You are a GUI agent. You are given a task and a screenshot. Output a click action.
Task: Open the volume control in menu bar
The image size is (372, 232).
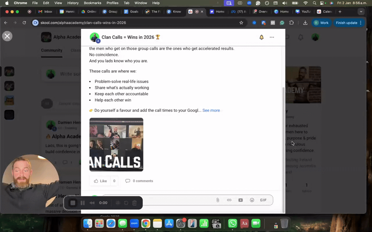285,3
